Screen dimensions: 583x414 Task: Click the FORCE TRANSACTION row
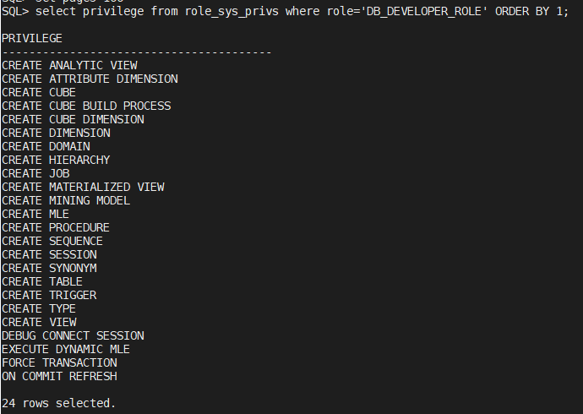[59, 362]
